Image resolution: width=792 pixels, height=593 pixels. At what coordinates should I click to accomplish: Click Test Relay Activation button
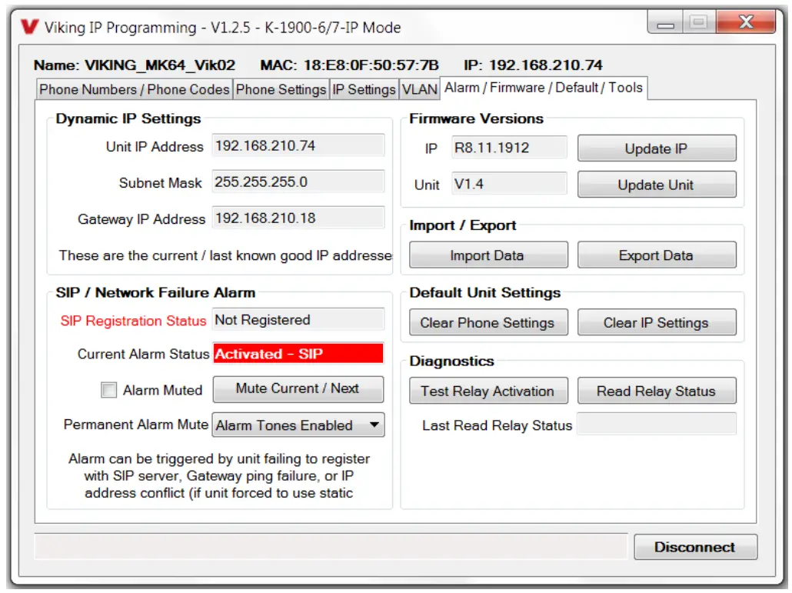488,391
